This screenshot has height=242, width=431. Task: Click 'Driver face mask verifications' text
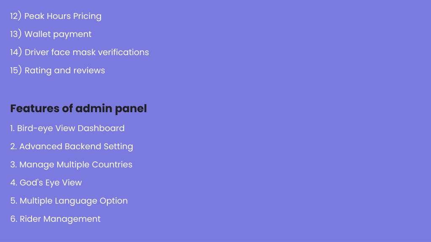87,52
